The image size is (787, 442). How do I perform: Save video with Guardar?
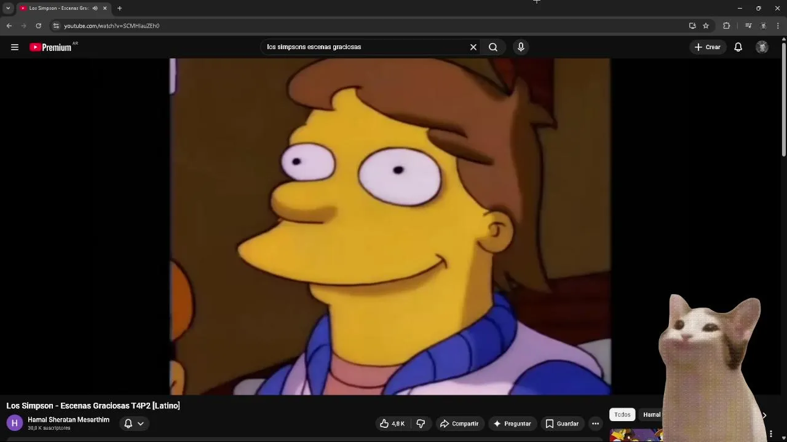[x=562, y=424]
